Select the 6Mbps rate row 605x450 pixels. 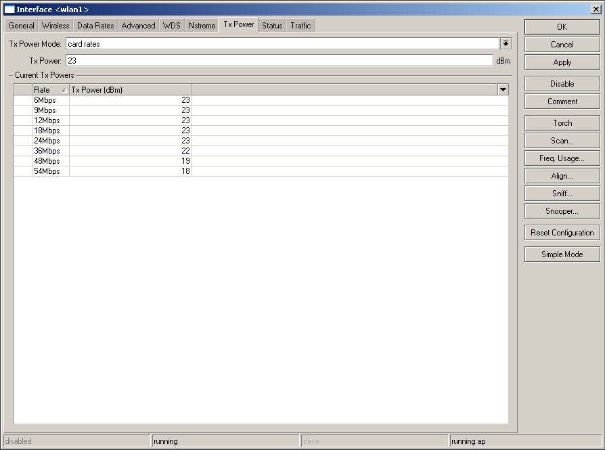(x=261, y=100)
